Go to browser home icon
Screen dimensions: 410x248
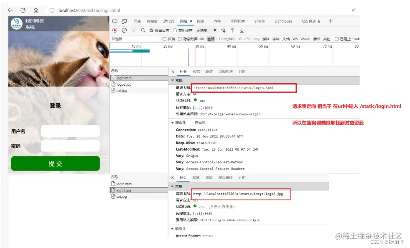click(x=36, y=10)
